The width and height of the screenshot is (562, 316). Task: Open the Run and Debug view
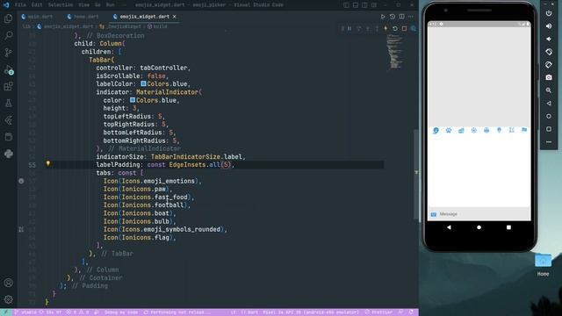click(x=8, y=69)
